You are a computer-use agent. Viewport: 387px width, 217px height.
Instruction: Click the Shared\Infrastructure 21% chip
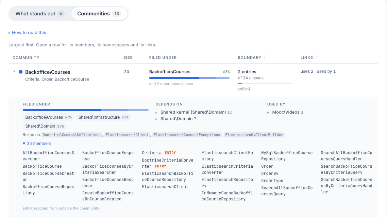pos(103,117)
